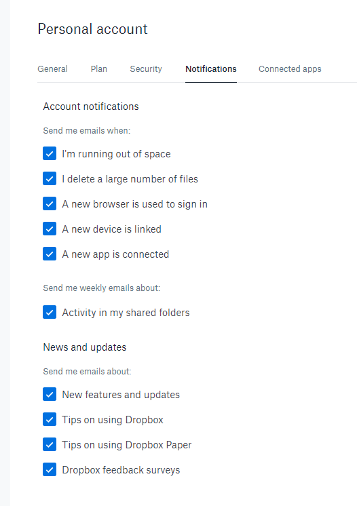Viewport: 357px width, 506px height.
Task: Untick "A new device is linked" checkbox
Action: click(50, 229)
